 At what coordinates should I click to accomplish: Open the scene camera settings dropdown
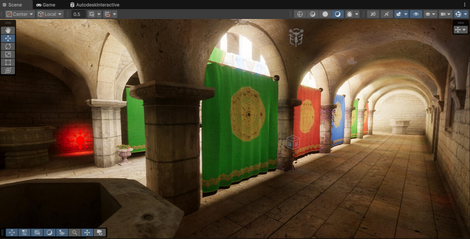click(445, 14)
